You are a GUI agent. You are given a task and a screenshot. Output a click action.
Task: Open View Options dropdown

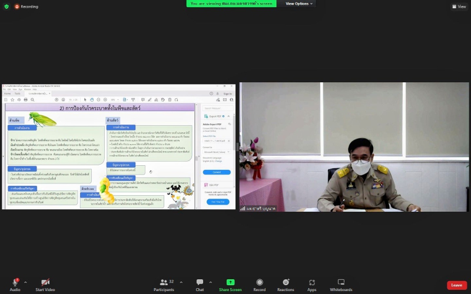pyautogui.click(x=299, y=4)
